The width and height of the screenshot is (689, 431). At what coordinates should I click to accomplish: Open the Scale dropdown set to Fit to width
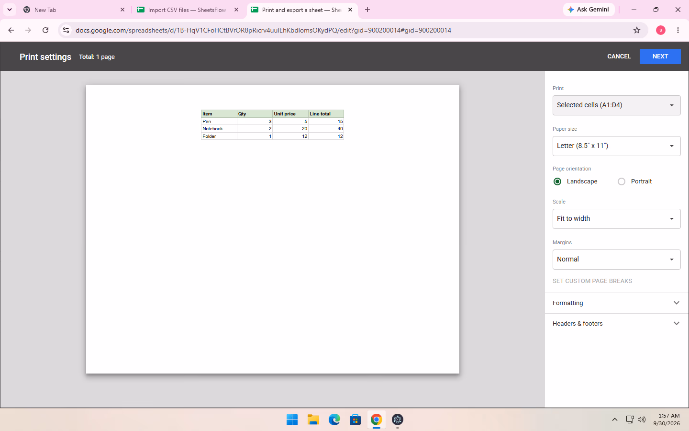pyautogui.click(x=616, y=219)
